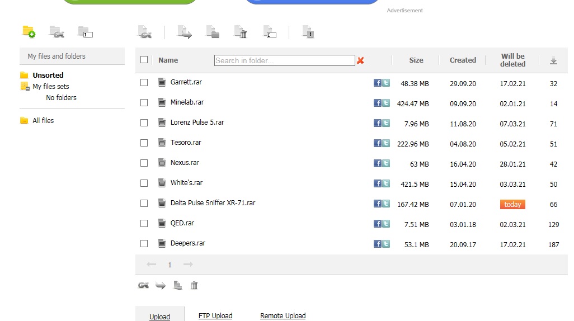
Task: Share Garrett.rar on Facebook
Action: tap(378, 83)
